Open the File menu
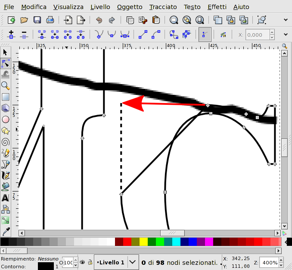 coord(9,7)
